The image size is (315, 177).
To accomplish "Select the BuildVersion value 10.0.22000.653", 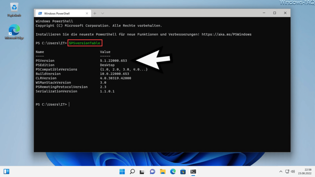I will tap(114, 74).
